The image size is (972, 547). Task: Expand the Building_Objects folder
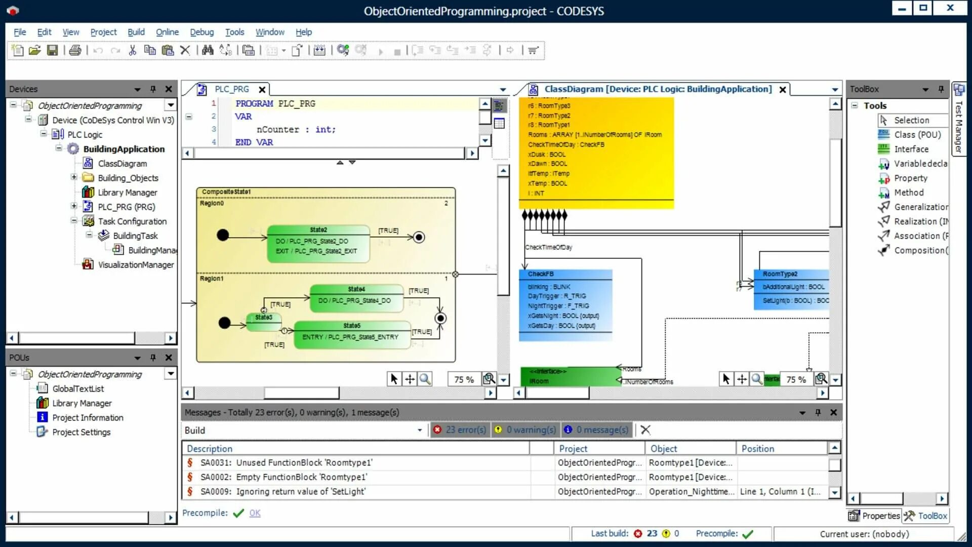(x=74, y=177)
